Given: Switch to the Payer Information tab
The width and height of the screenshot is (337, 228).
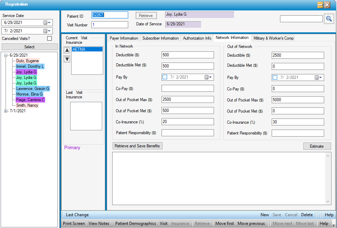Looking at the screenshot, I should [x=124, y=38].
